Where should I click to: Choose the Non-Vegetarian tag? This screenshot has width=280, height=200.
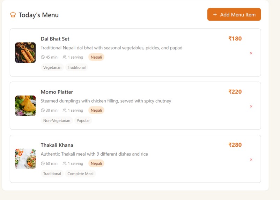pos(57,120)
